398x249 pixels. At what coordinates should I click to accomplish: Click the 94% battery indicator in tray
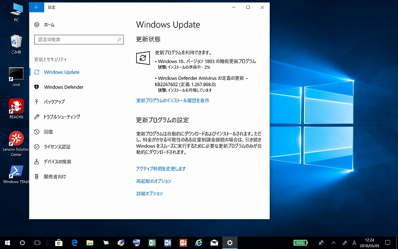coord(300,243)
